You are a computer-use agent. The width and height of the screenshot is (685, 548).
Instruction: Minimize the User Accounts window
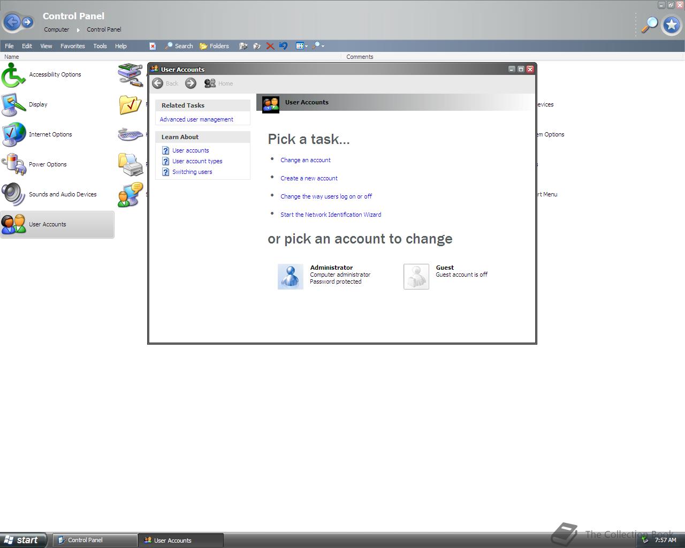pyautogui.click(x=512, y=69)
